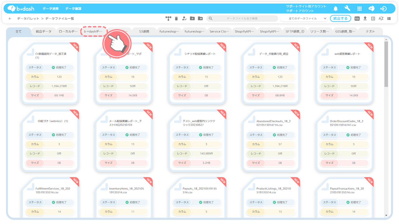399x224 pixels.
Task: Click the データファイル名で検索 search field
Action: [x=242, y=19]
